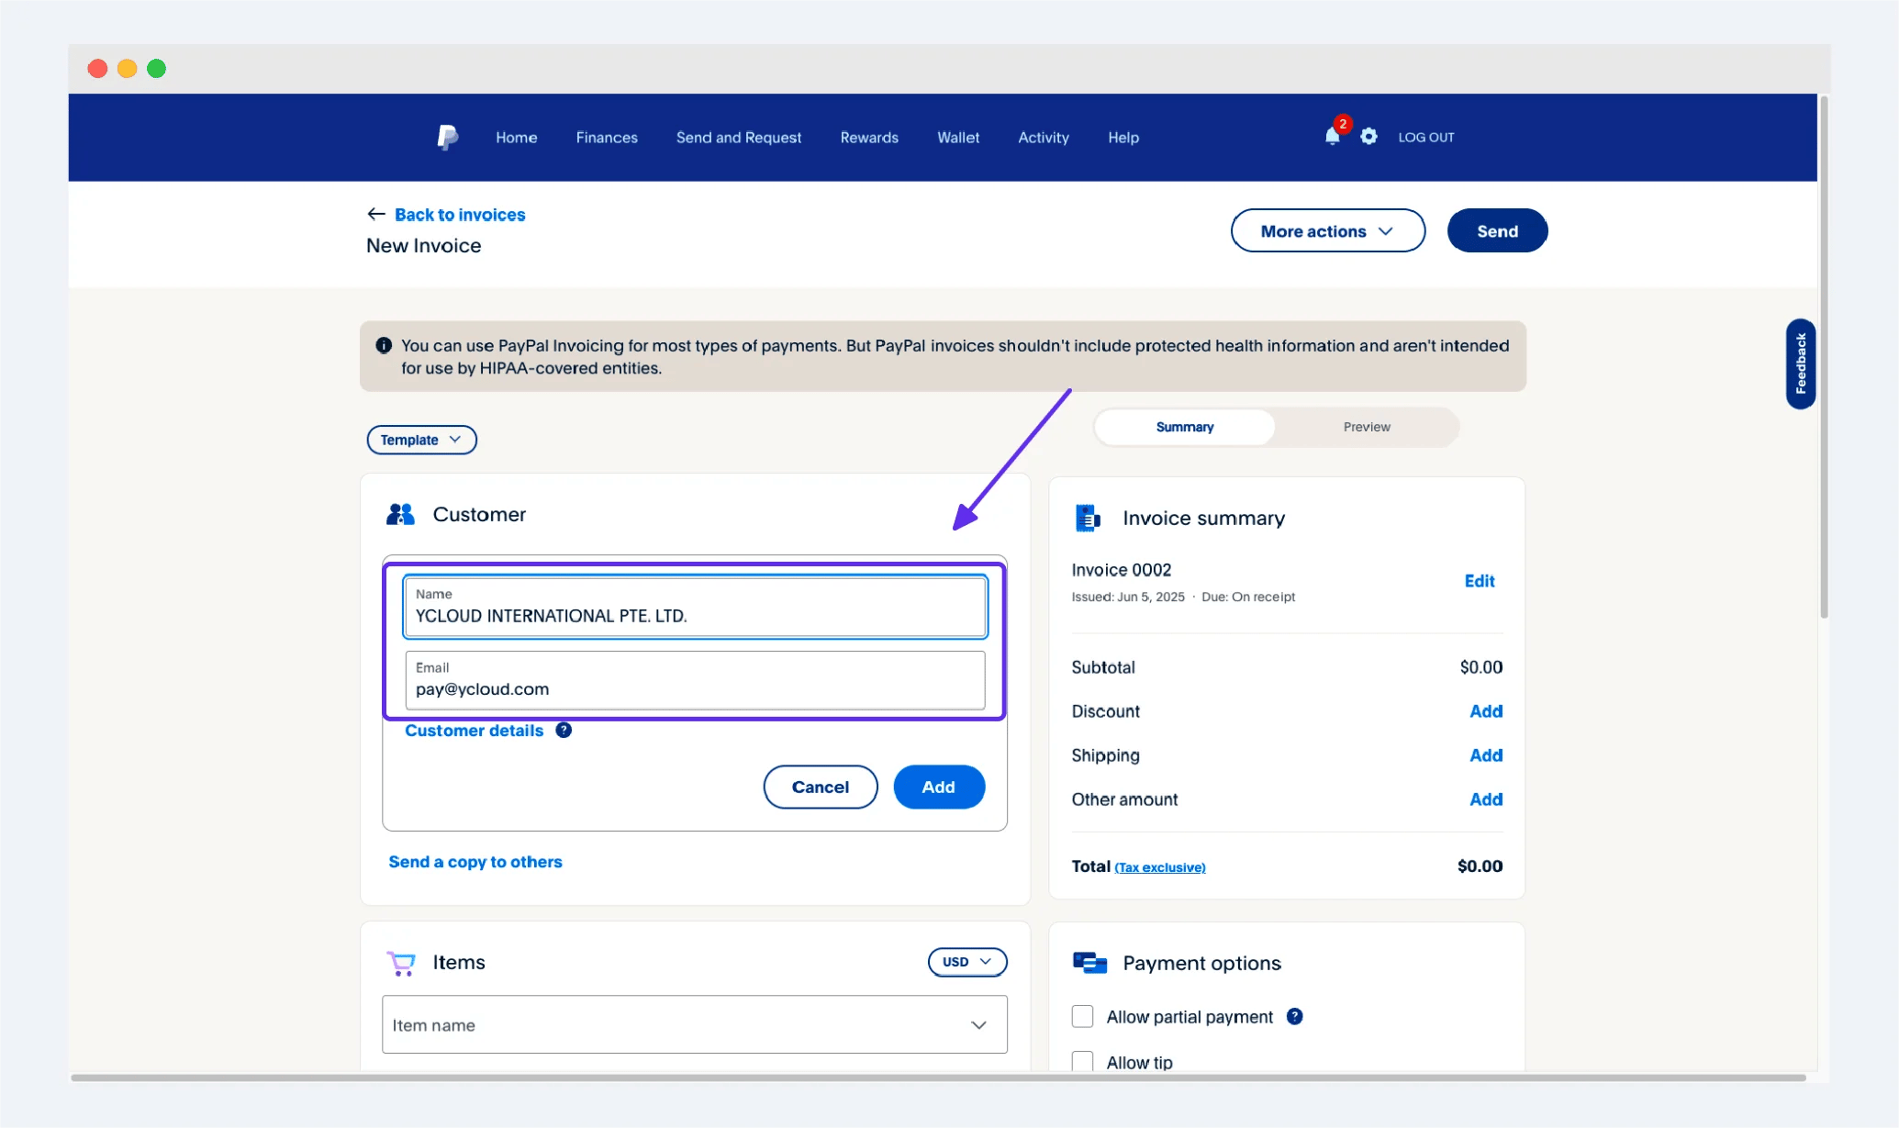
Task: Add a Discount to the invoice
Action: tap(1486, 711)
